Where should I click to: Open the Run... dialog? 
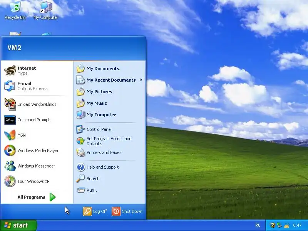(110, 190)
